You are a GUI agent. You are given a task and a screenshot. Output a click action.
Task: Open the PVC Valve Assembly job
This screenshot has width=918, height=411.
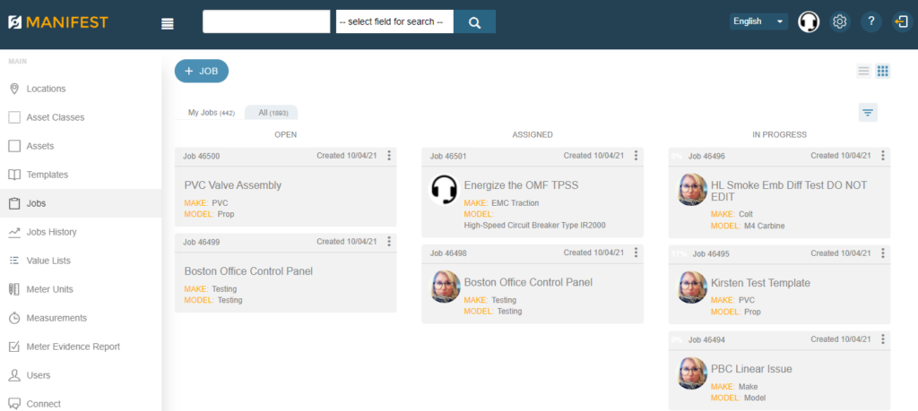coord(233,185)
